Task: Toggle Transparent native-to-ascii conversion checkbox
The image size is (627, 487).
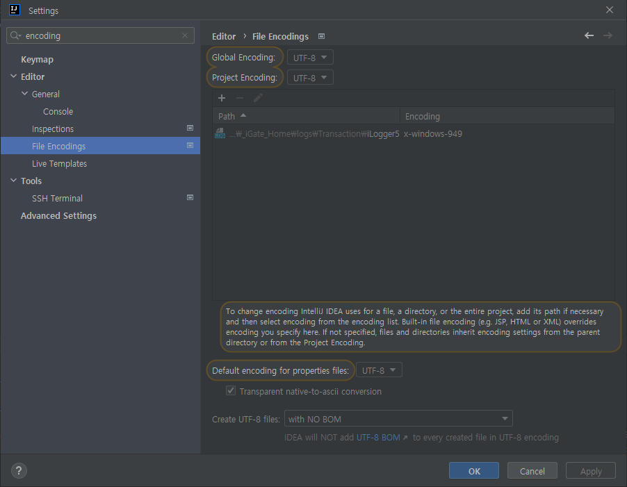Action: (x=231, y=391)
